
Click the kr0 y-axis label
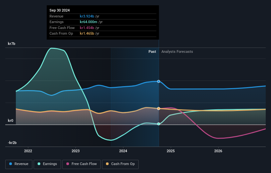point(11,121)
